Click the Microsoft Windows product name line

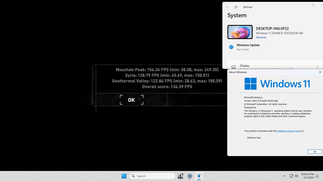click(x=253, y=98)
